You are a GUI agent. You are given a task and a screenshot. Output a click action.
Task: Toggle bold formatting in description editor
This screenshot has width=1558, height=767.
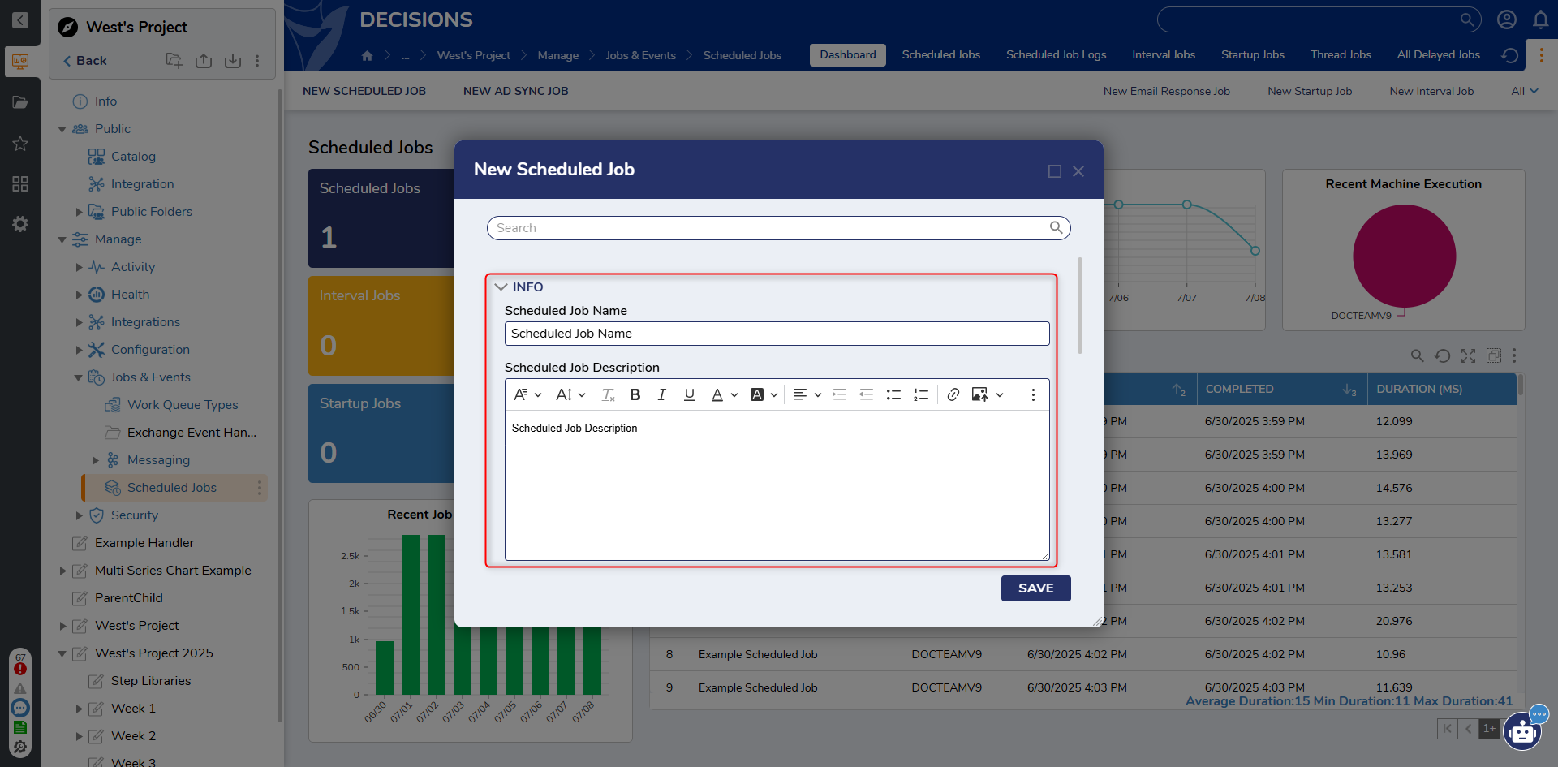pyautogui.click(x=635, y=394)
